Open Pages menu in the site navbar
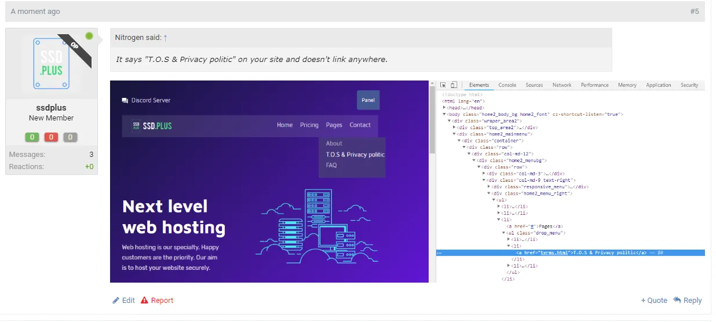The image size is (716, 322). coord(334,125)
